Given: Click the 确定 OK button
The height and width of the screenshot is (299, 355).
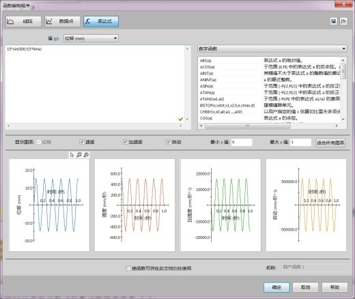Looking at the screenshot, I should coord(276,287).
